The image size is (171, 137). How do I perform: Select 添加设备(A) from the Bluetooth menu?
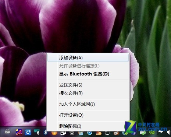tap(88, 58)
